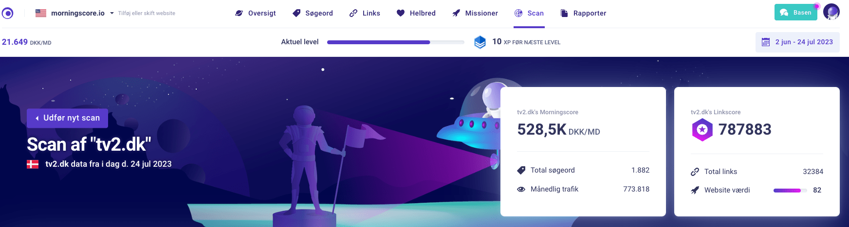The width and height of the screenshot is (849, 227).
Task: Open the Links chain icon tab
Action: [x=353, y=13]
